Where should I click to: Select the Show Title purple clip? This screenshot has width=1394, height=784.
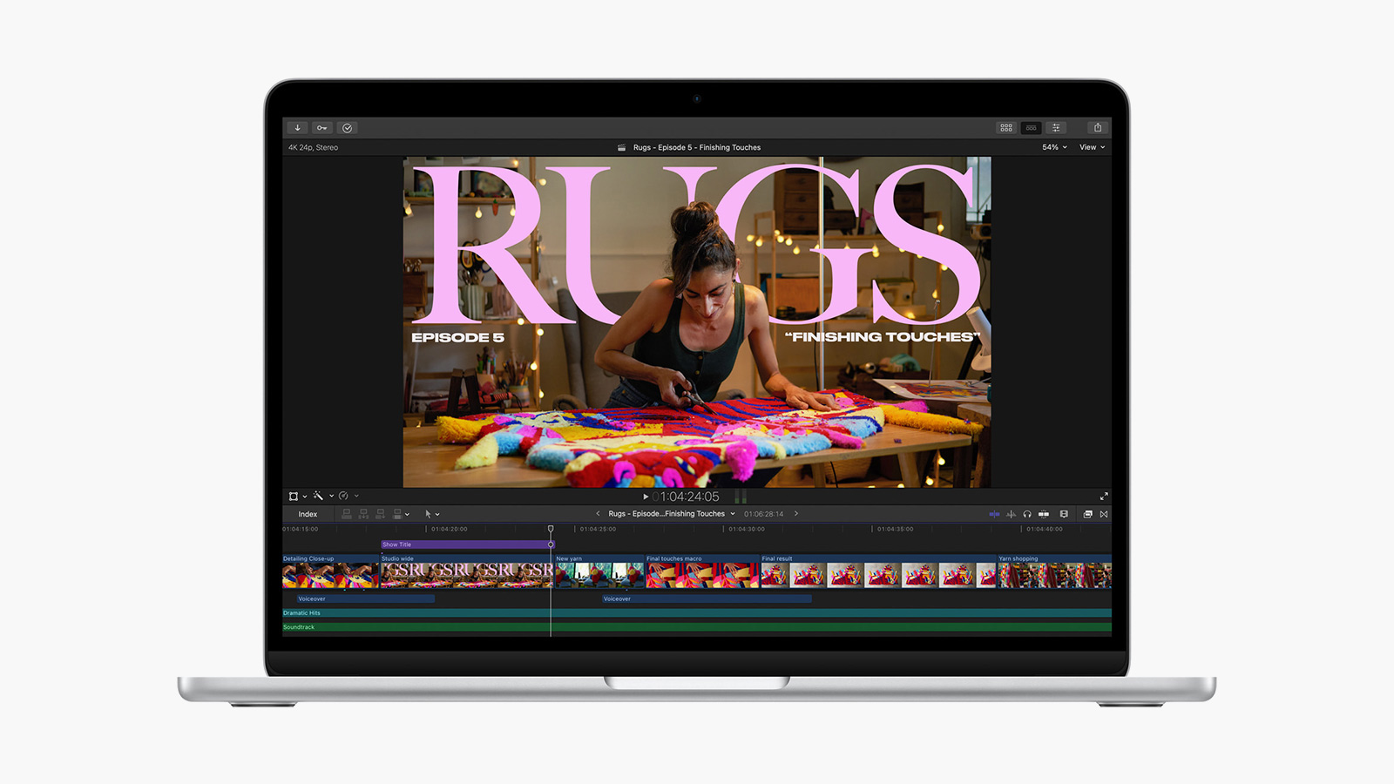(466, 544)
